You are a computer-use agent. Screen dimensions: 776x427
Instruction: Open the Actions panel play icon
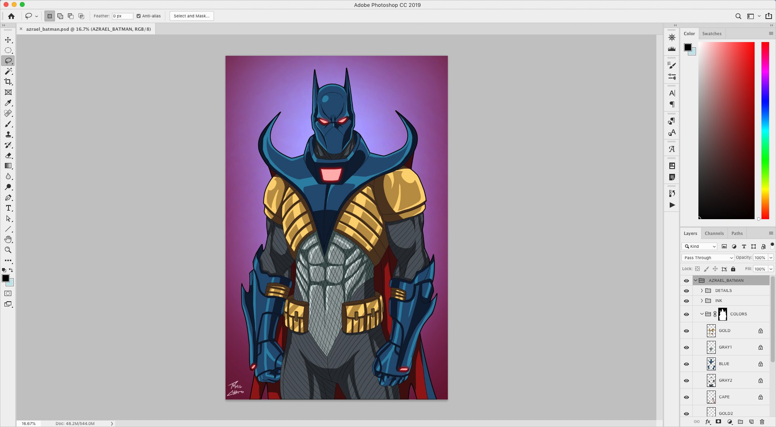click(672, 205)
